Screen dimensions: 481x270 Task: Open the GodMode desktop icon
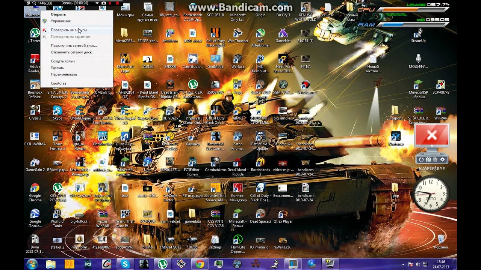coord(215,61)
